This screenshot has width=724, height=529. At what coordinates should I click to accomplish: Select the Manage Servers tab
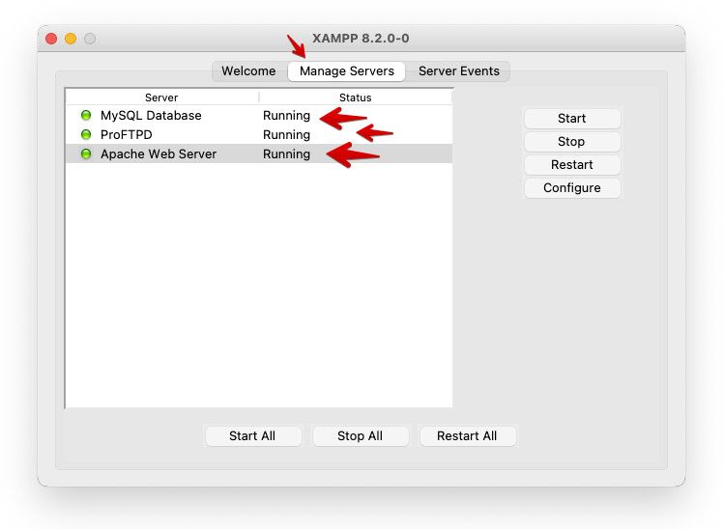(x=347, y=71)
